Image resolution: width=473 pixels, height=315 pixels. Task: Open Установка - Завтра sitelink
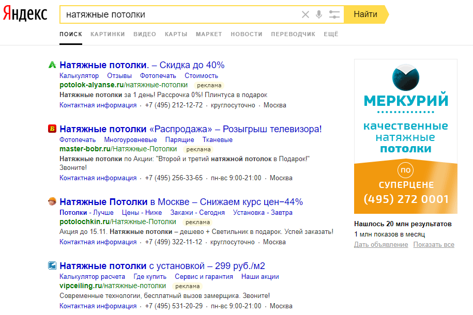263,213
